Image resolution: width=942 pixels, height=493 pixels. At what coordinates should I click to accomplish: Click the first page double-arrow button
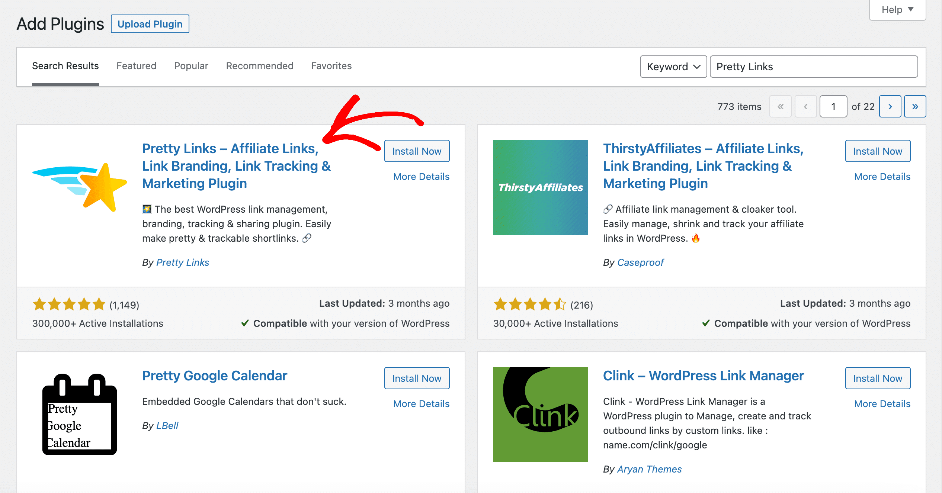[x=781, y=107]
